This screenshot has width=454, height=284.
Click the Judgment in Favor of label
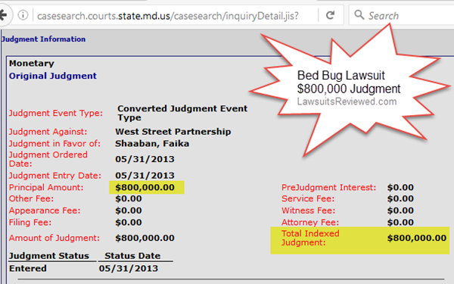54,143
